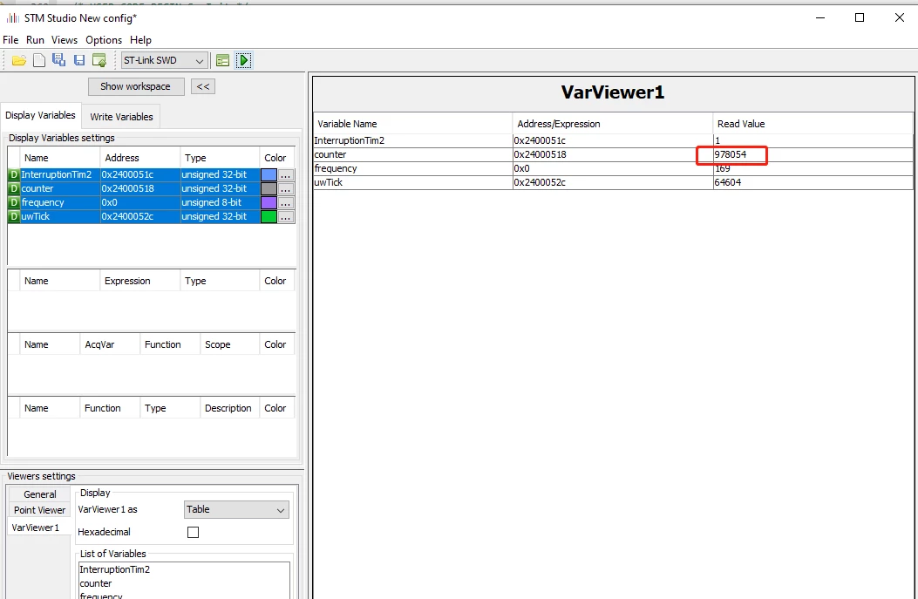Click the STM Studio app icon in title bar
This screenshot has width=918, height=599.
click(12, 18)
